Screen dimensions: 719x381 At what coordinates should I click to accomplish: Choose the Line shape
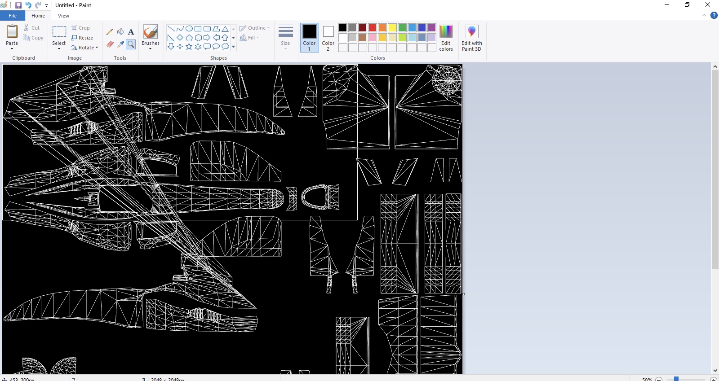[171, 29]
